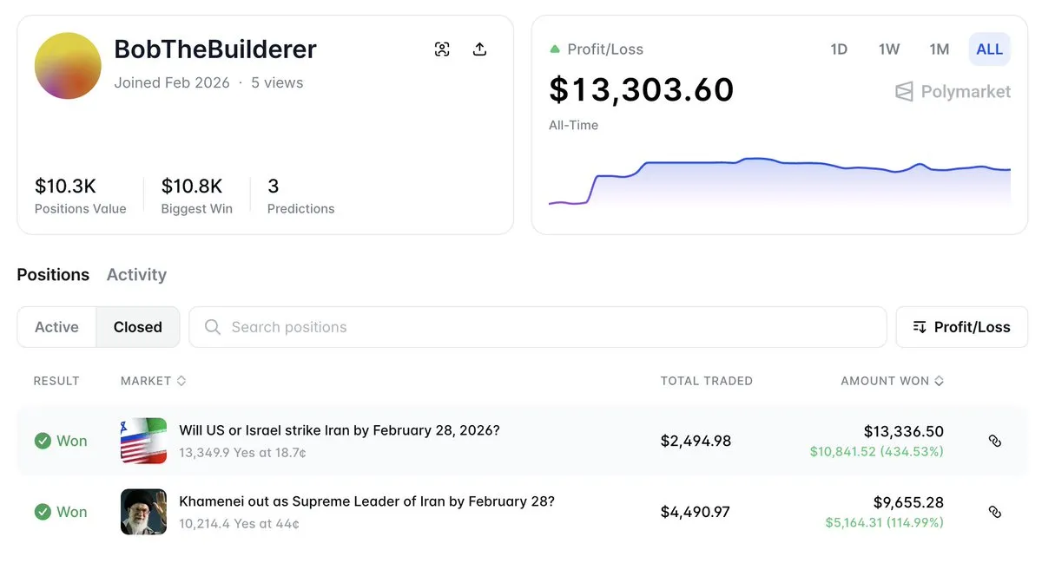Sort by the AMOUNT WON column header
Screen dimensions: 1042x563
892,381
